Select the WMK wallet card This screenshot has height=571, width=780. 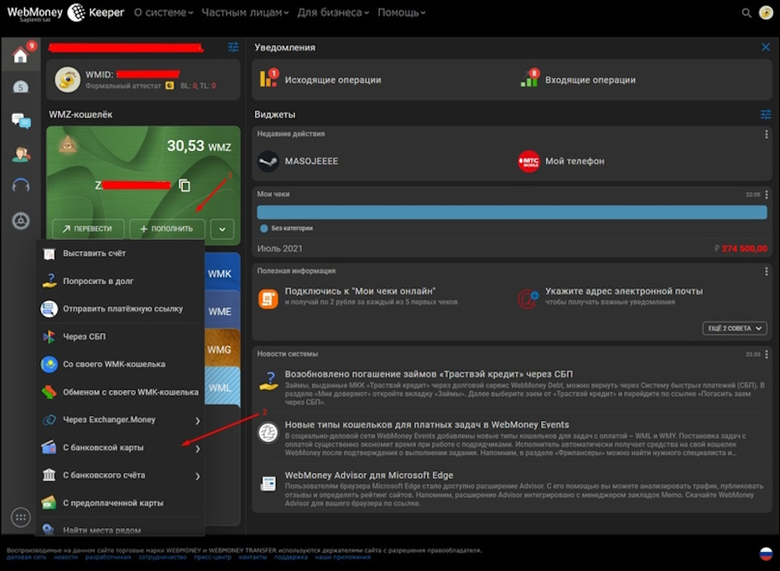pos(222,273)
